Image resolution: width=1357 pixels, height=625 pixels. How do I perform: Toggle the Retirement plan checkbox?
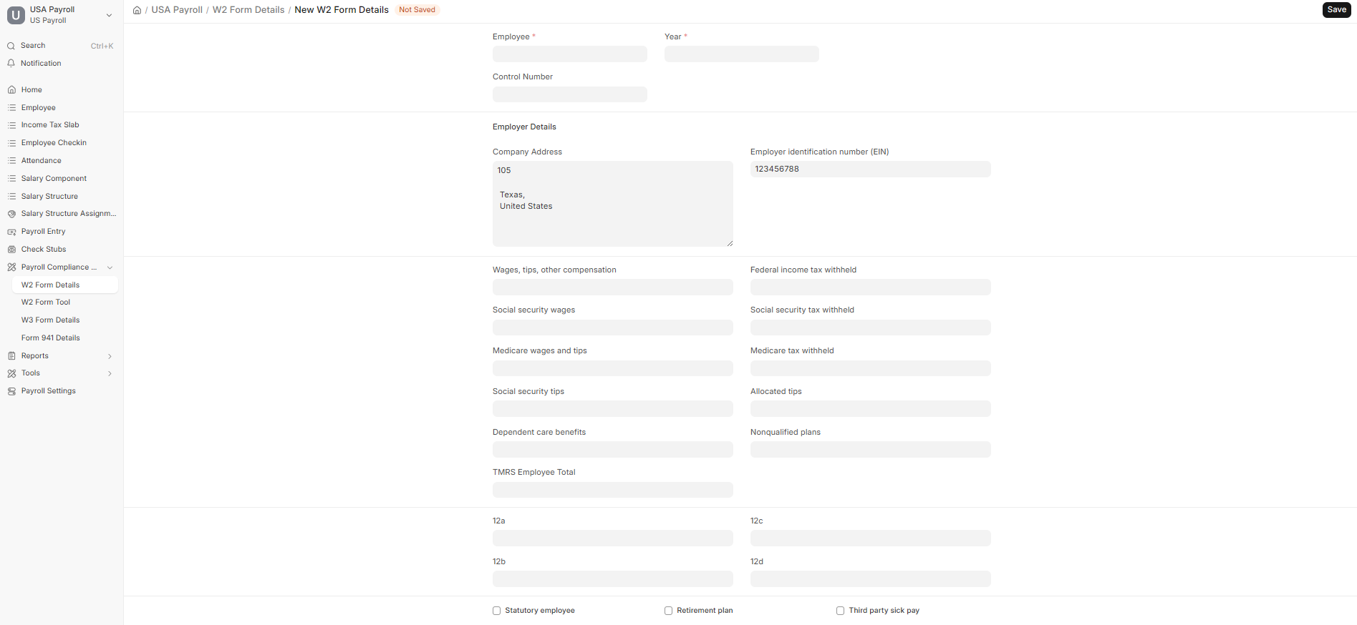pyautogui.click(x=668, y=611)
